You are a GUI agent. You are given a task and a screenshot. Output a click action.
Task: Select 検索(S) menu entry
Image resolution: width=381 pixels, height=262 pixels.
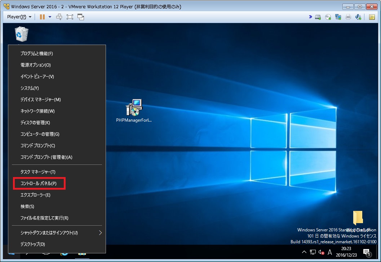(57, 207)
